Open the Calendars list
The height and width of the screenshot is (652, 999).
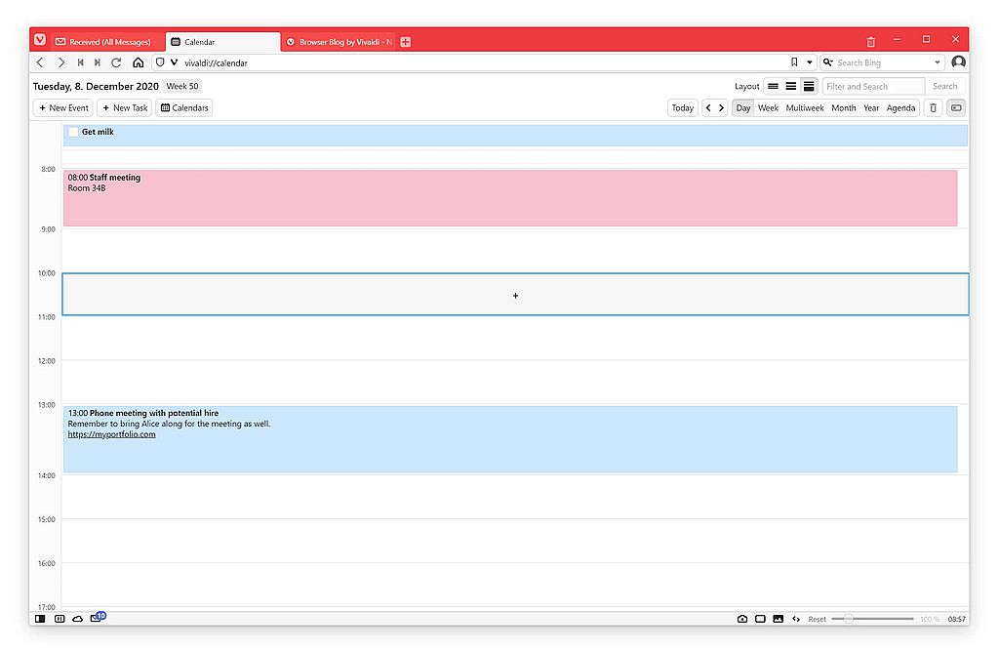click(x=184, y=107)
